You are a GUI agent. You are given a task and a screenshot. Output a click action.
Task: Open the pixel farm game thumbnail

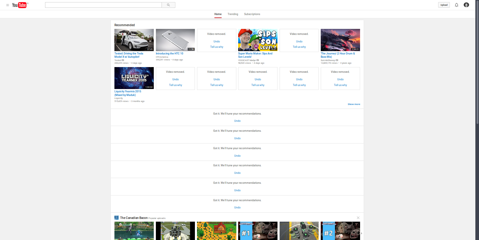click(217, 231)
